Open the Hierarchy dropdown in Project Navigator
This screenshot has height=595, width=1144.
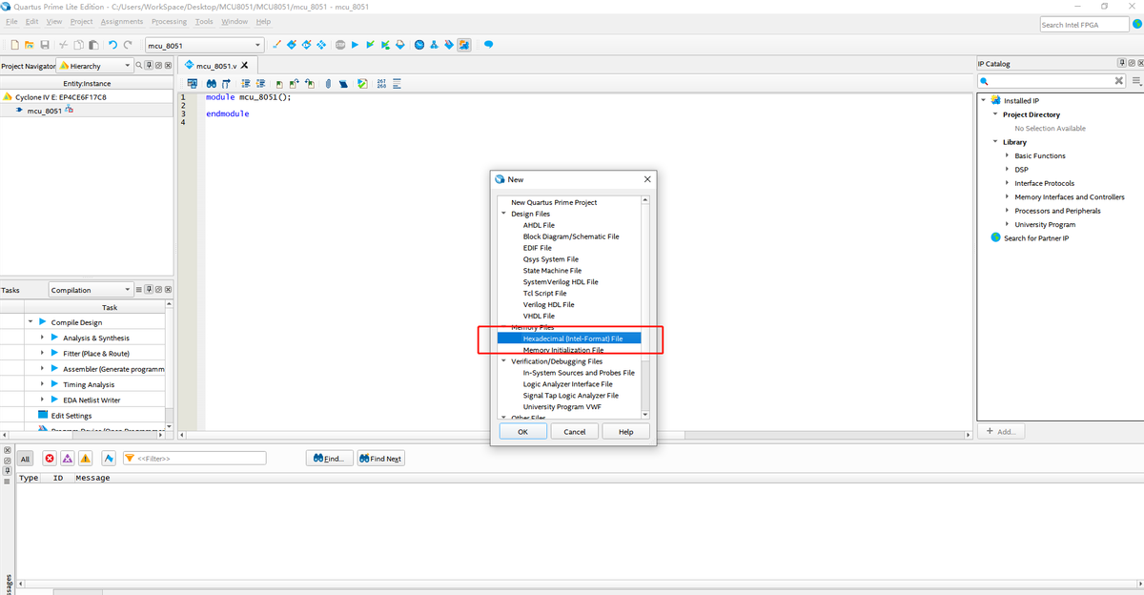93,65
